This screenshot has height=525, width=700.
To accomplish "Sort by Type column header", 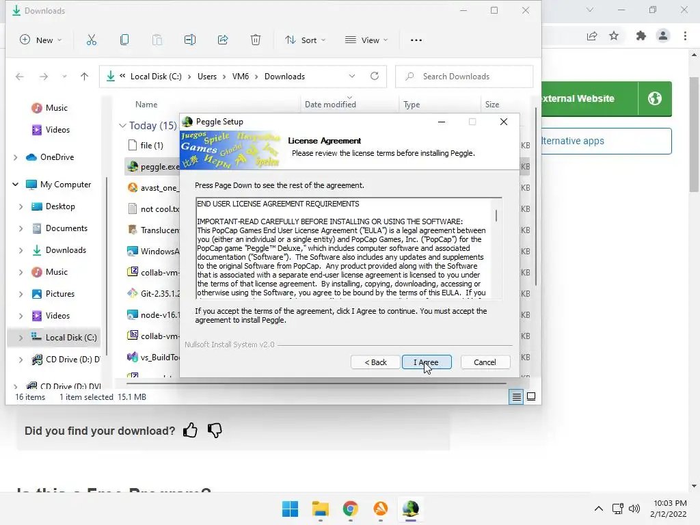I will [412, 105].
